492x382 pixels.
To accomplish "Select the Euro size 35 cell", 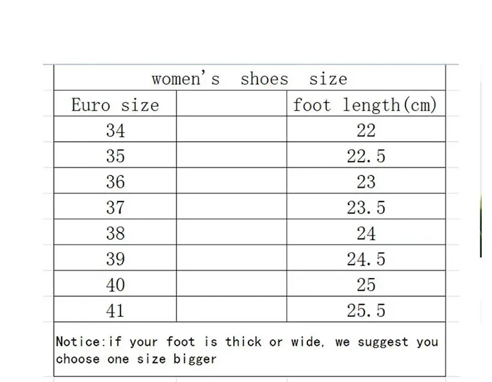I will click(115, 156).
